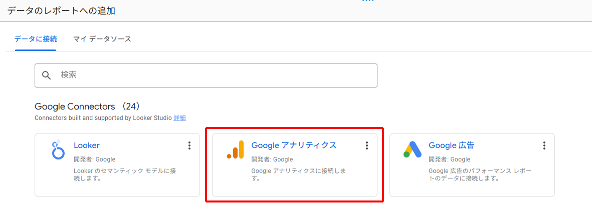Click Google アナリティクスに接続します description text

pos(298,174)
